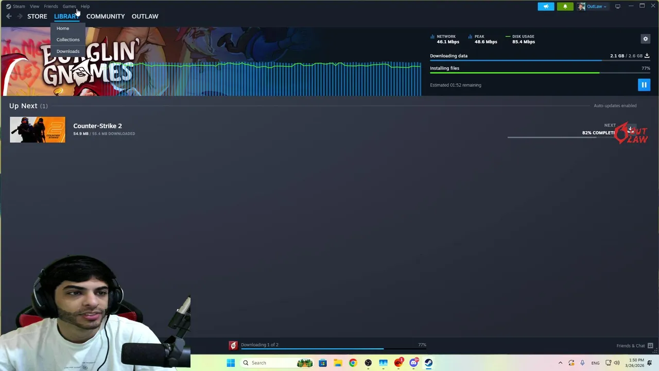Click the Counter-Strike 2 title
The width and height of the screenshot is (659, 371).
(x=97, y=126)
